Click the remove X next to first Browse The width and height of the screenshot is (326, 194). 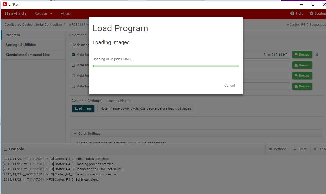(x=317, y=55)
